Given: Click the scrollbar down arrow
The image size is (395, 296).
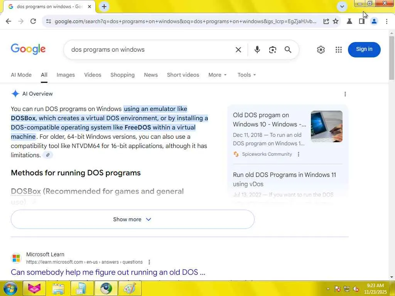Looking at the screenshot, I should click(x=392, y=277).
